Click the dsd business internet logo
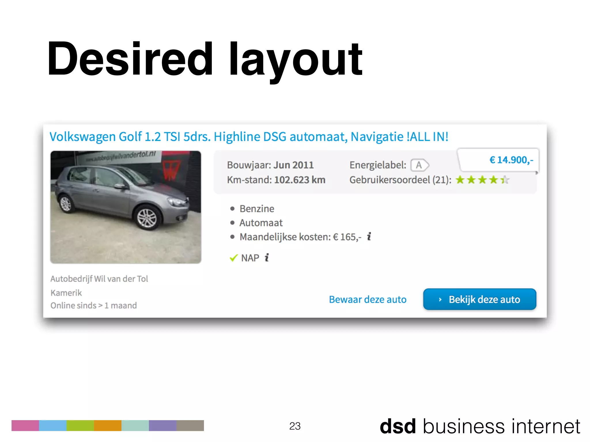The image size is (590, 442). (x=480, y=426)
